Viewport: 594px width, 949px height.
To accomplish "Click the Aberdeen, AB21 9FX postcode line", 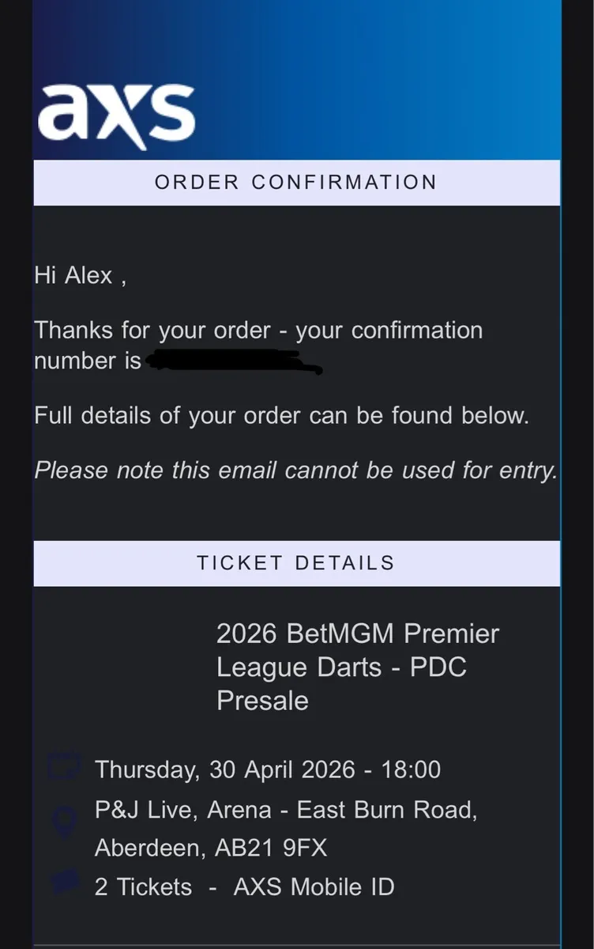I will pos(210,849).
